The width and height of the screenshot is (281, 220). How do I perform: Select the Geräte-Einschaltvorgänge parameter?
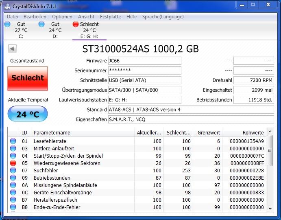pos(63,193)
